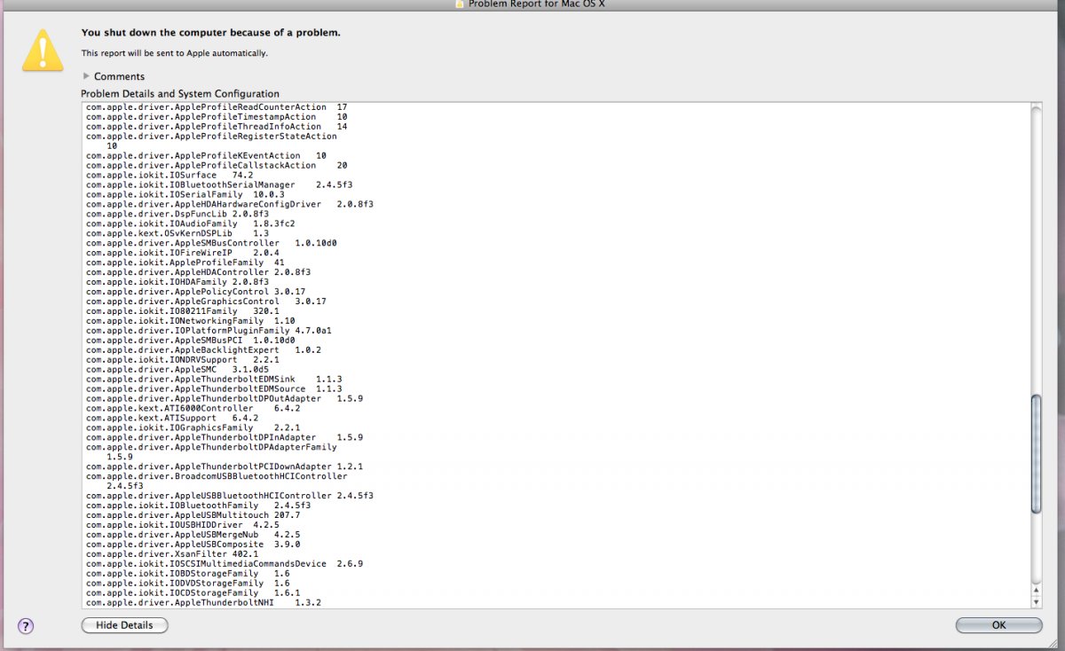Click the heading 'You shut down the computer because of a problem.'
The image size is (1065, 651).
tap(211, 33)
